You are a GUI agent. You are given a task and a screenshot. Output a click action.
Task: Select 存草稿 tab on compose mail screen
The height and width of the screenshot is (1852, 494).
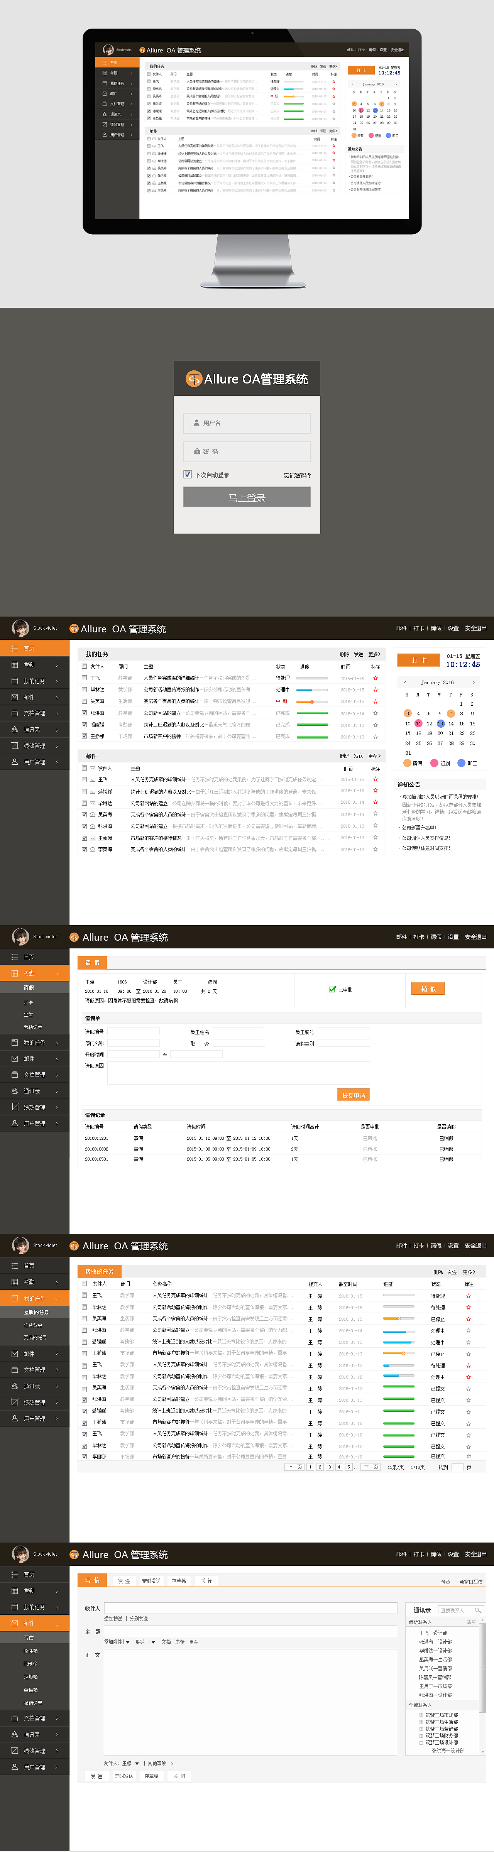pyautogui.click(x=179, y=1581)
